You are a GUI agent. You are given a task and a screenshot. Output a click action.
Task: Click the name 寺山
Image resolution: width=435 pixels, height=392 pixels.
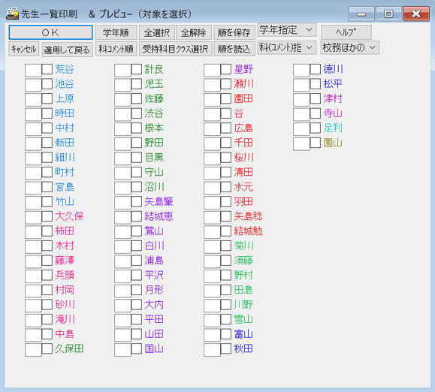pos(333,113)
